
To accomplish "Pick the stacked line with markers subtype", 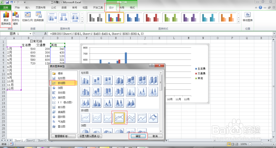I will tap(131, 118).
